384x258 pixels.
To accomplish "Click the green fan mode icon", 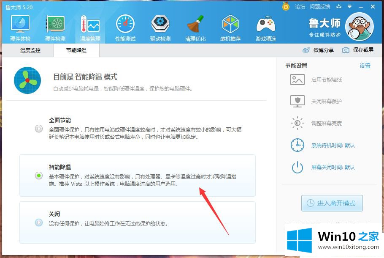I will 27,80.
